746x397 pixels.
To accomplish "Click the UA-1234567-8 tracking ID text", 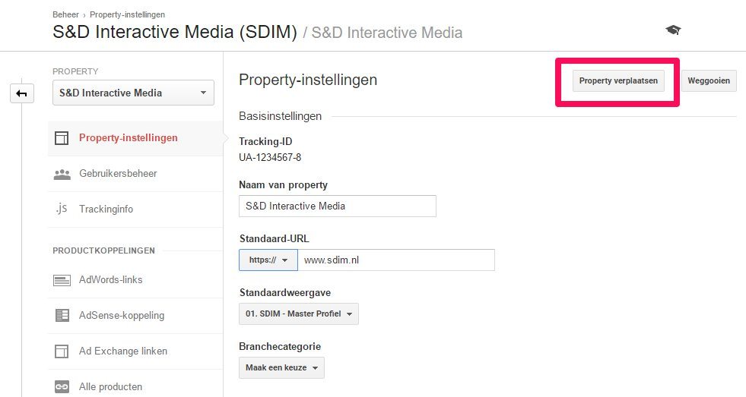I will (x=270, y=157).
